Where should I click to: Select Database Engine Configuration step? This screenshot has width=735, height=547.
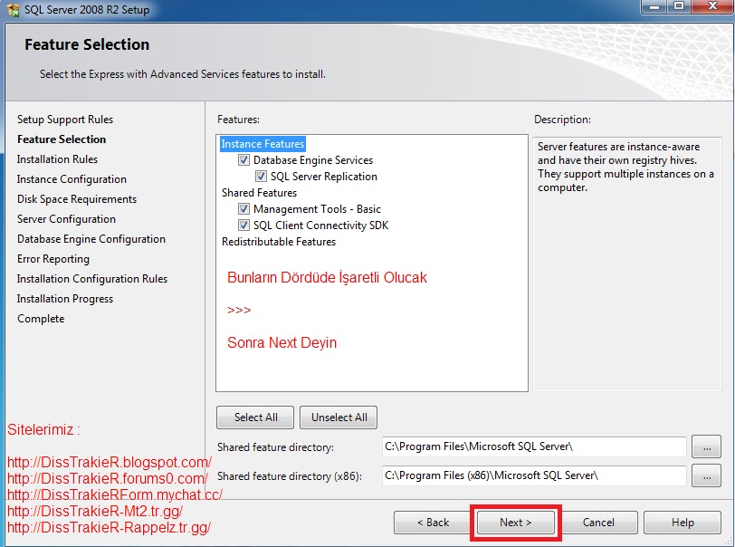click(91, 239)
